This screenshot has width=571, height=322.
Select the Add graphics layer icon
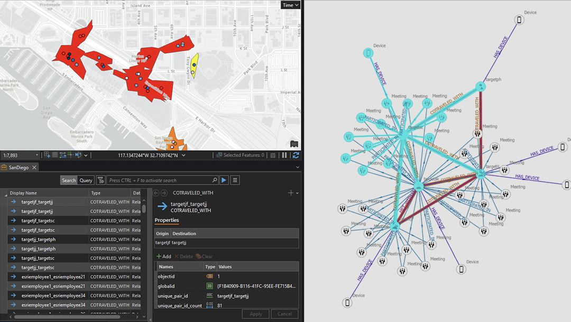[48, 155]
